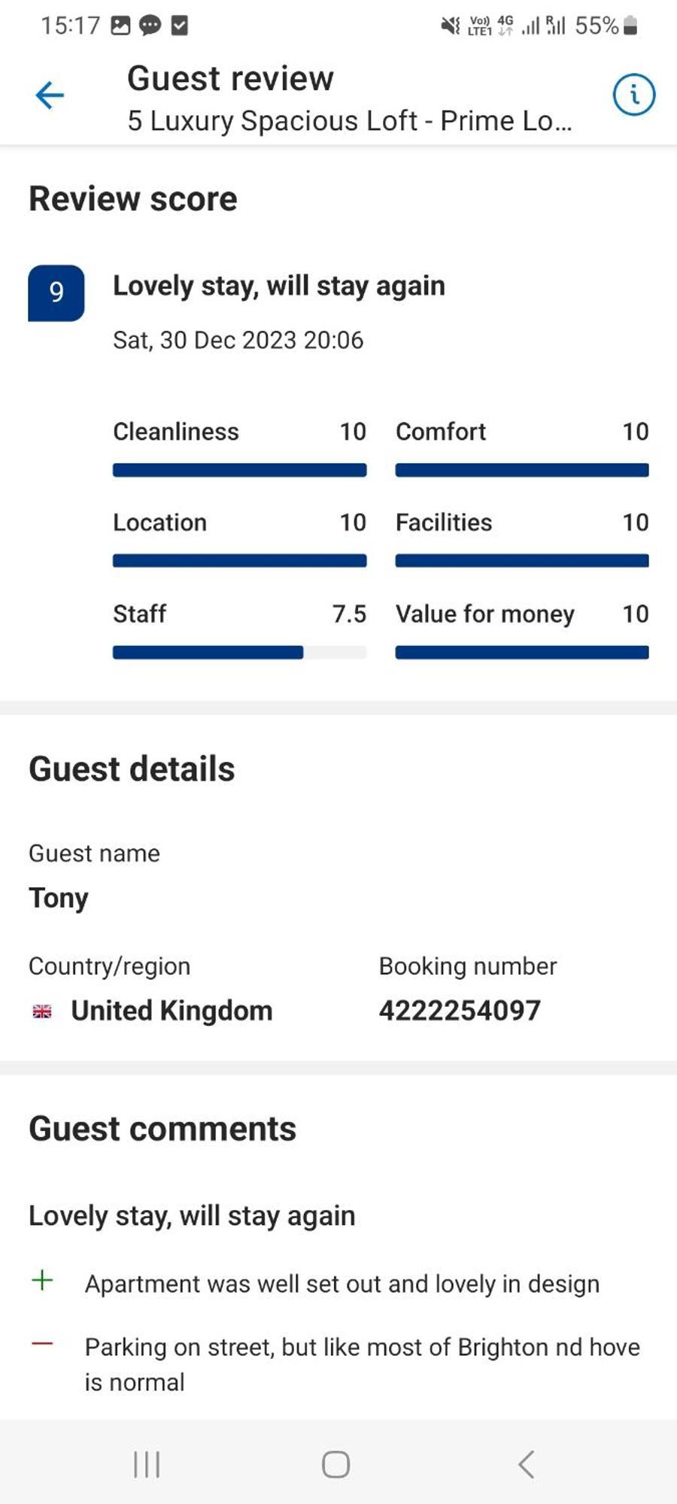
Task: Tap the message notification icon in status bar
Action: [x=150, y=26]
